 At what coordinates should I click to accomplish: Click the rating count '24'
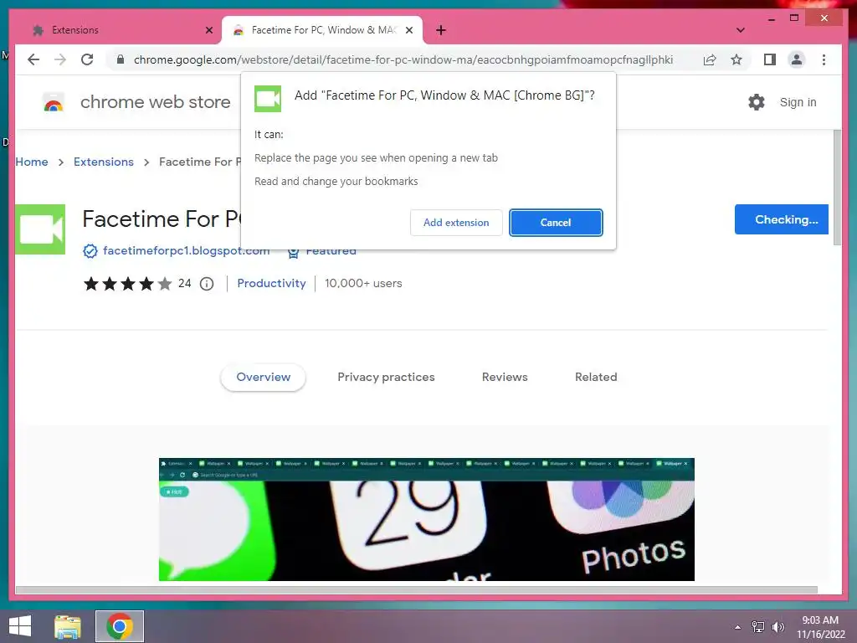pyautogui.click(x=185, y=283)
